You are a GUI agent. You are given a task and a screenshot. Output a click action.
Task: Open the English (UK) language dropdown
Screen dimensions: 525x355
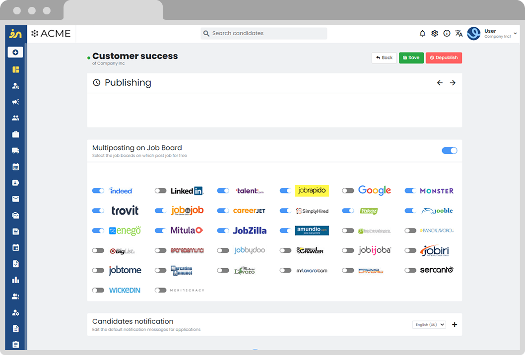point(429,325)
